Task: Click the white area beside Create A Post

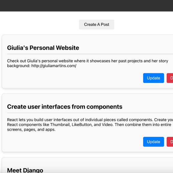Action: pyautogui.click(x=40, y=24)
